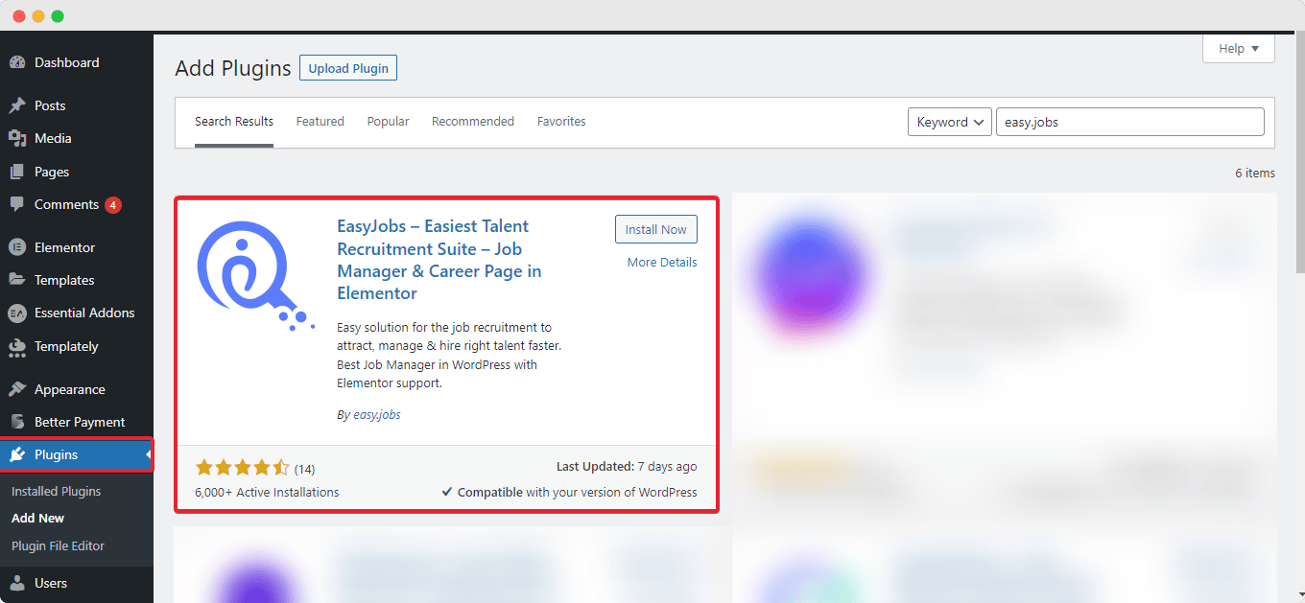Close the window with red button
The width and height of the screenshot is (1305, 603).
point(19,16)
